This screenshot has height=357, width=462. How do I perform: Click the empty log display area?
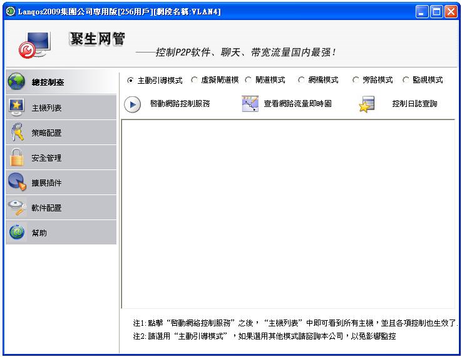(x=288, y=214)
